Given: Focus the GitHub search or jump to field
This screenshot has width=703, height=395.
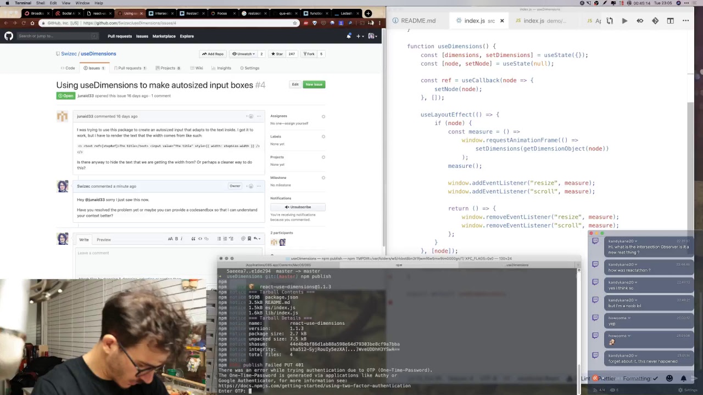Looking at the screenshot, I should [x=58, y=36].
